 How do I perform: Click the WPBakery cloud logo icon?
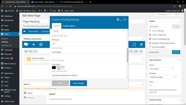[26, 44]
